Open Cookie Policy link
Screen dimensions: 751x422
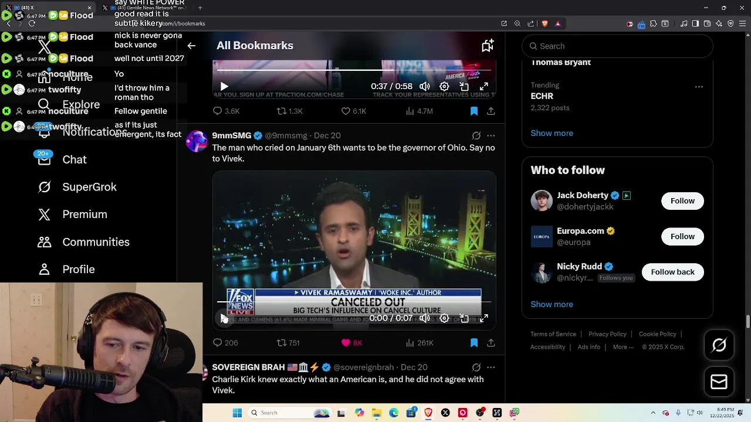pos(658,334)
